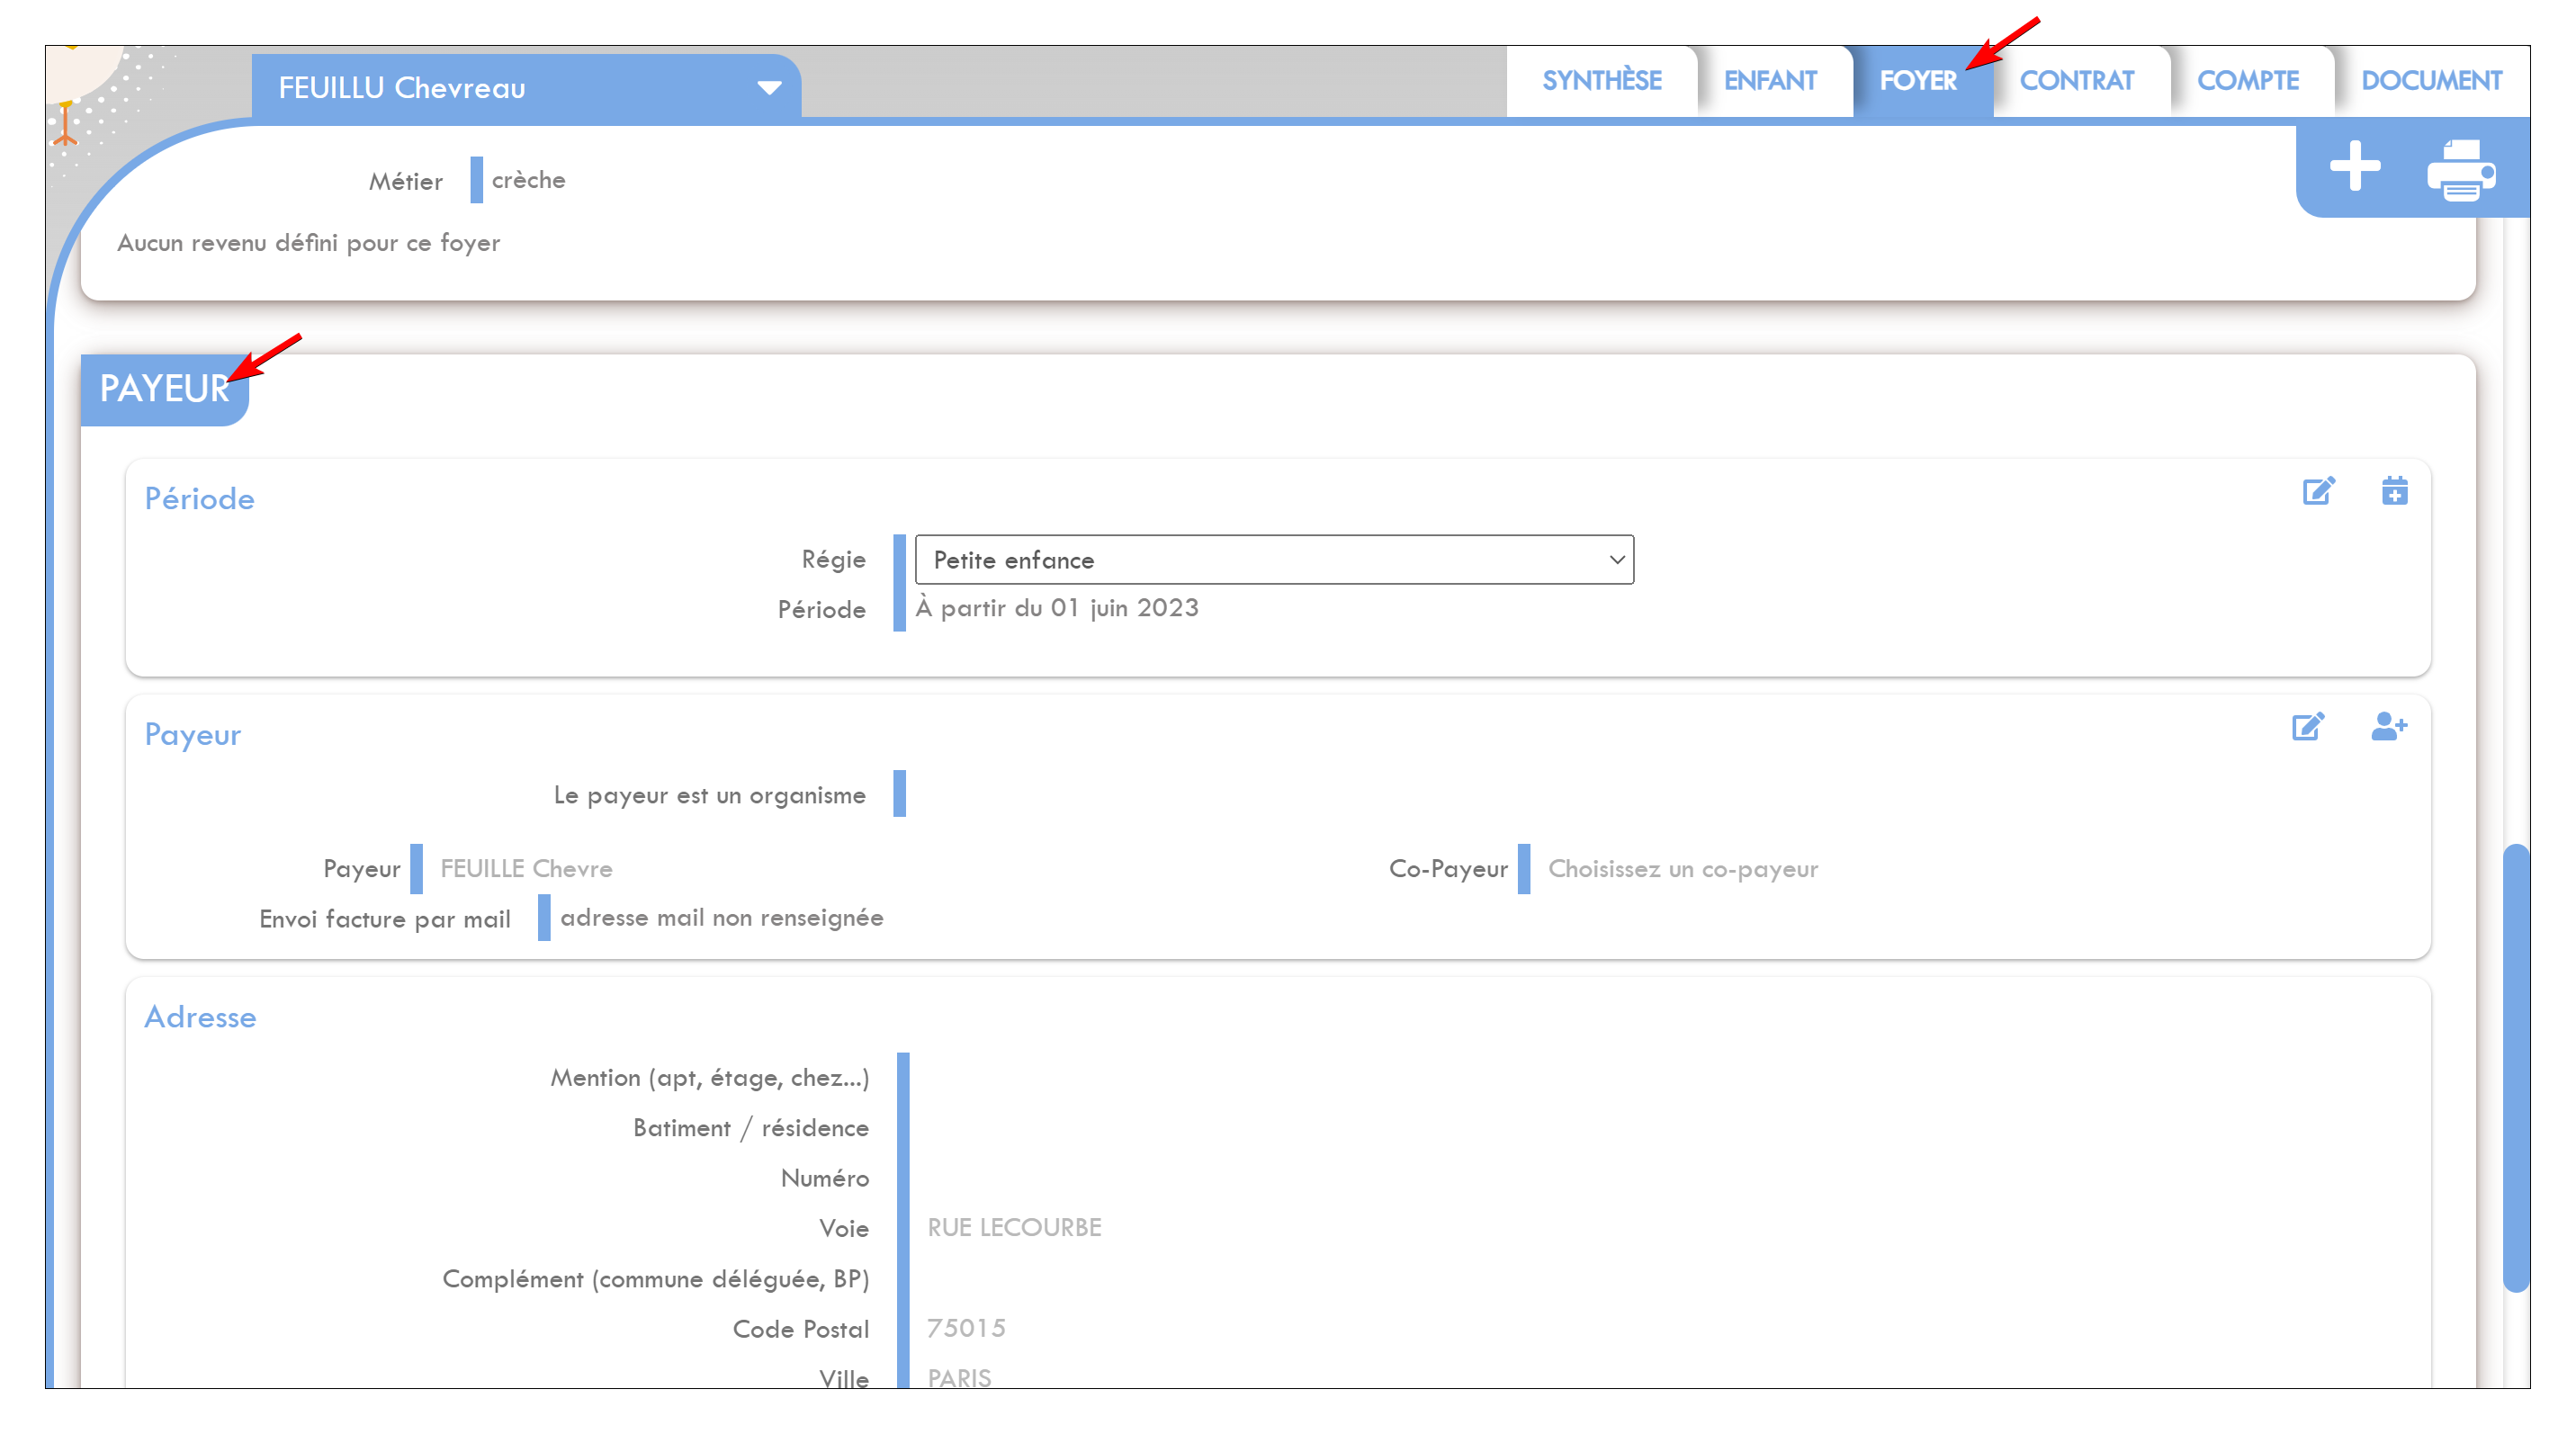
Task: Open the Régie dropdown showing Petite enfance
Action: point(1274,560)
